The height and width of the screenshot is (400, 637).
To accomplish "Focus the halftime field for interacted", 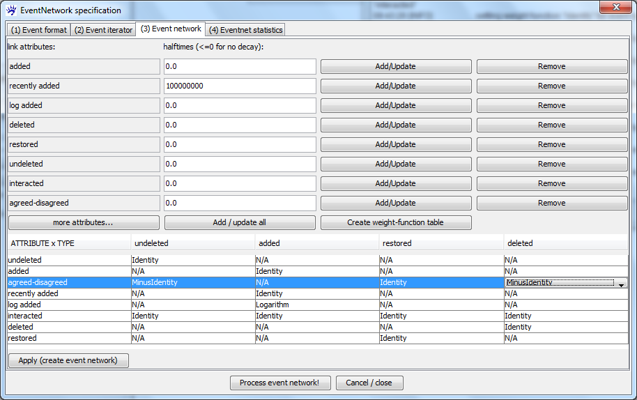I will [240, 183].
